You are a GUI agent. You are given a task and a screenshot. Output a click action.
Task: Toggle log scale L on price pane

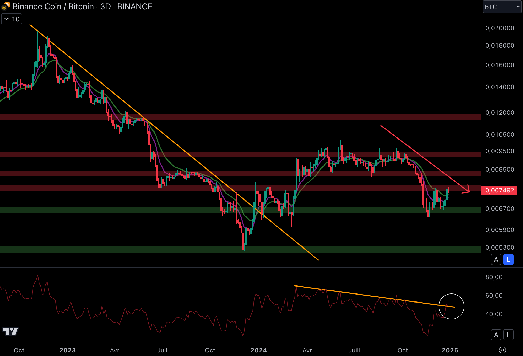[508, 260]
